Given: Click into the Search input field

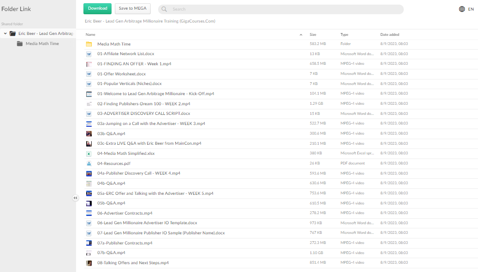Looking at the screenshot, I should click(286, 9).
